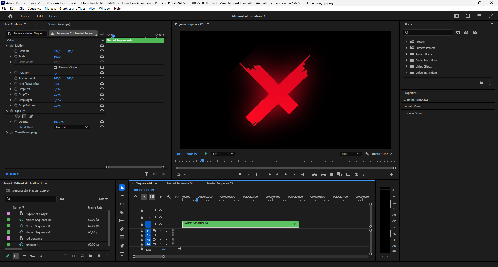This screenshot has width=498, height=267.
Task: Create opacity ellipse mask
Action: pos(17,116)
